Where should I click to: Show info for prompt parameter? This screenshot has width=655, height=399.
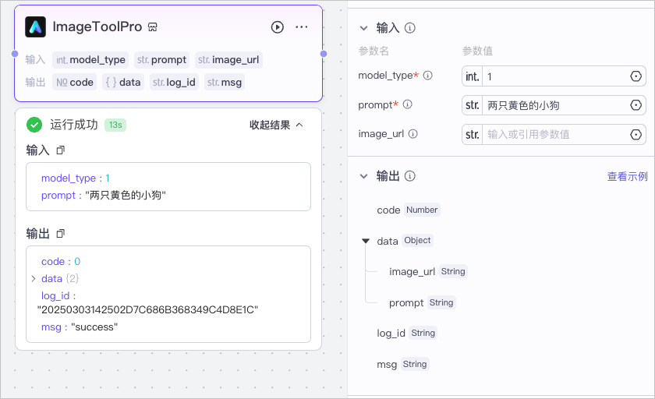407,104
